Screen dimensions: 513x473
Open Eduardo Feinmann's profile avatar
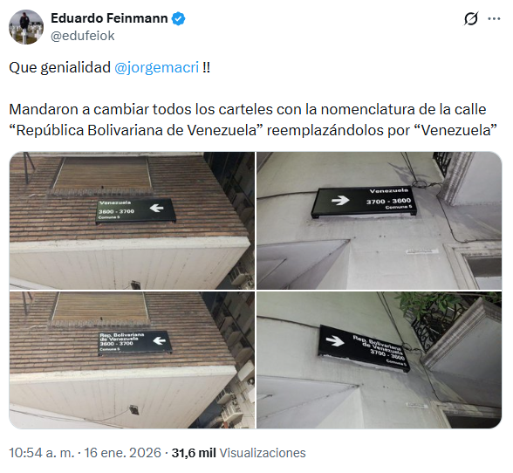pos(26,27)
